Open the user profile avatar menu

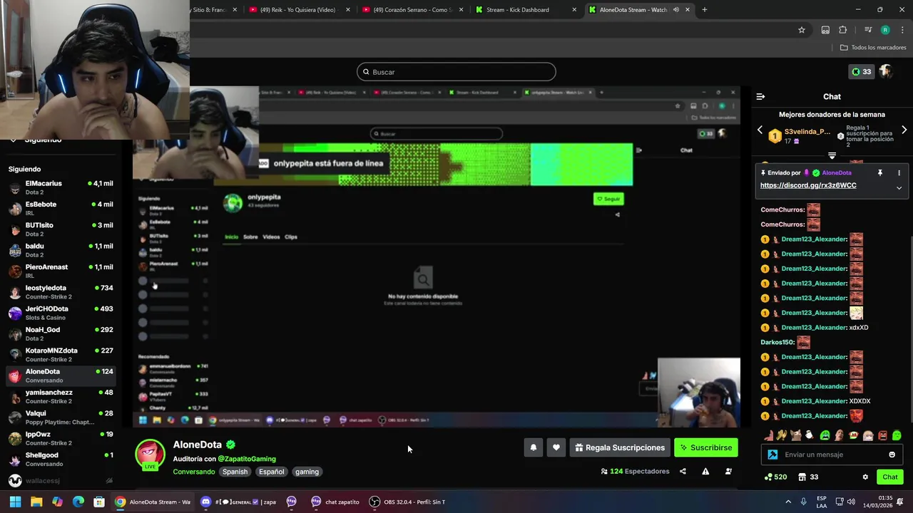pos(886,71)
